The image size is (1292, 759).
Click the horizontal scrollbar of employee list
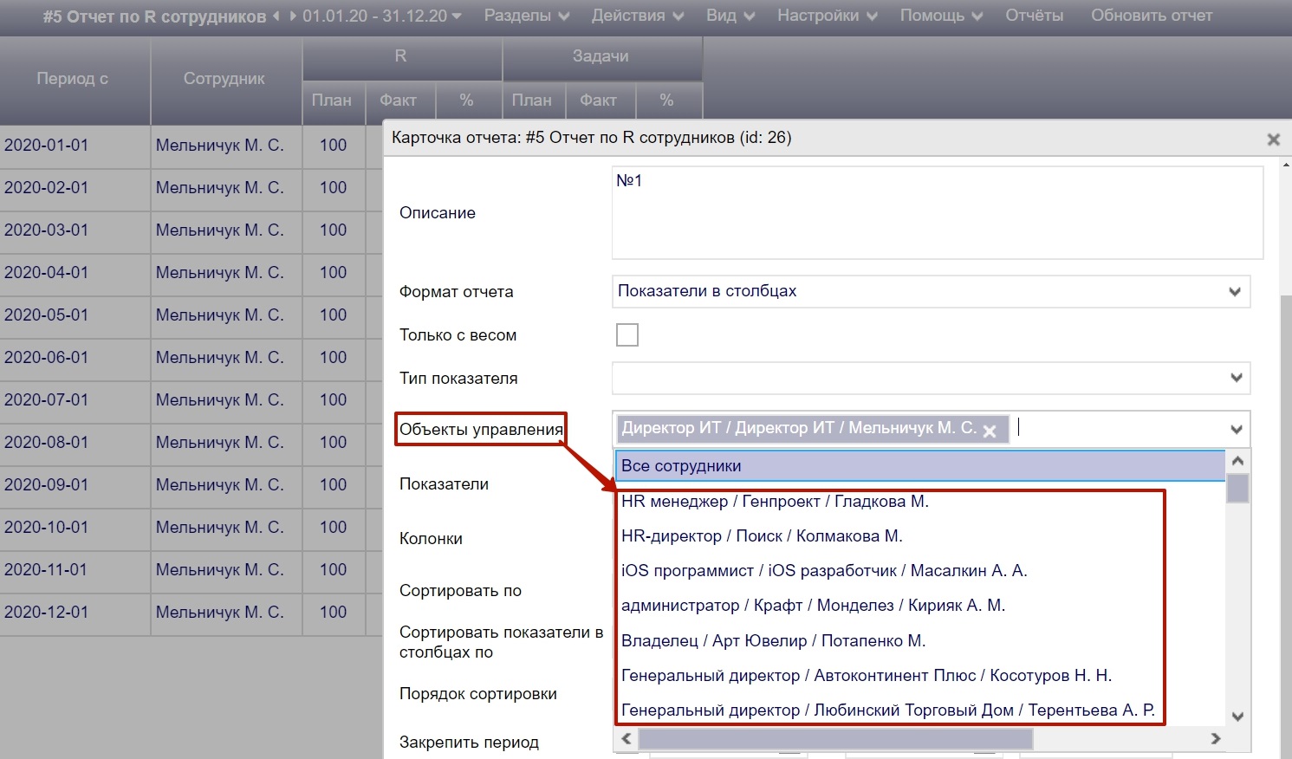coord(835,739)
